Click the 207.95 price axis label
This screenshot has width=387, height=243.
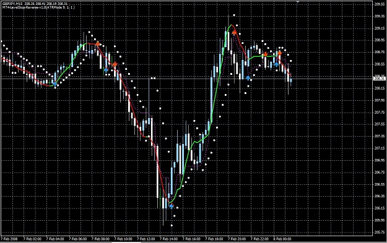pyautogui.click(x=379, y=100)
